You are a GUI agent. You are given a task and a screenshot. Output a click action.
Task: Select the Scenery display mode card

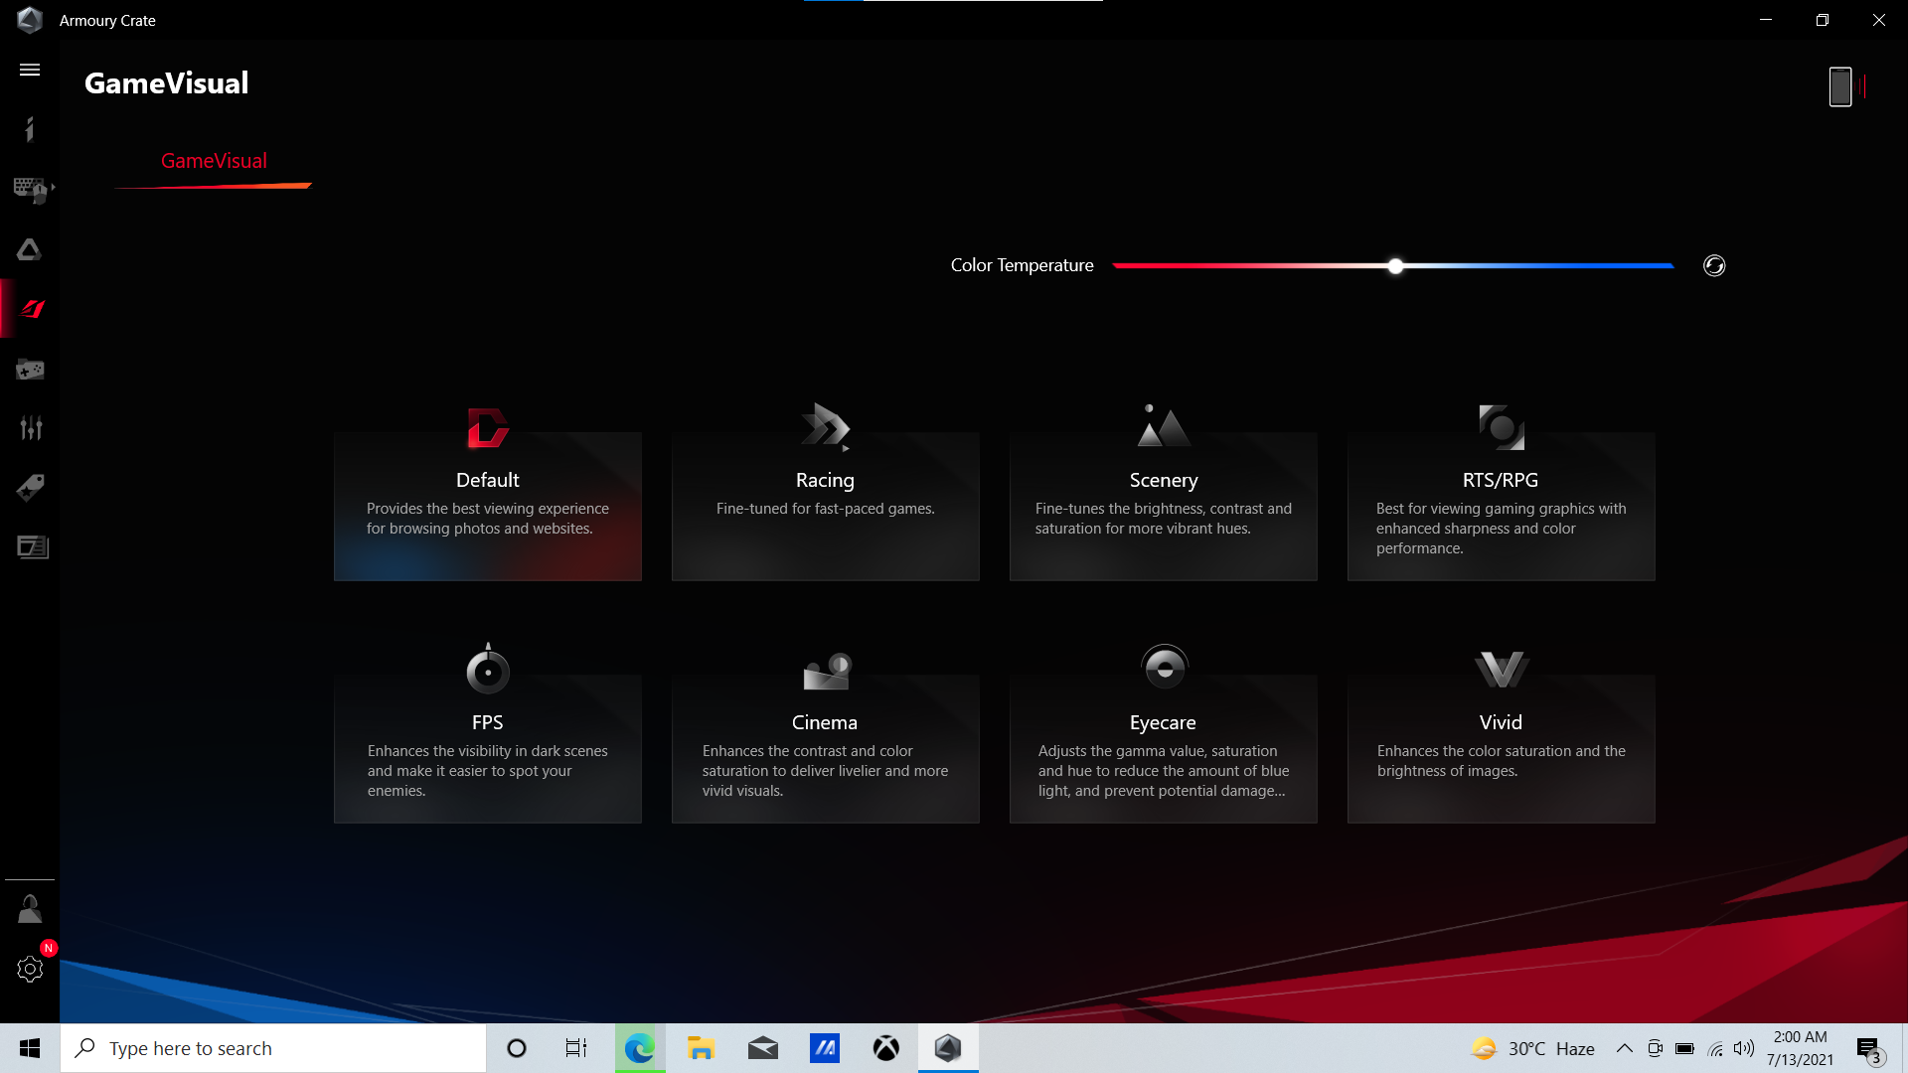coord(1164,507)
